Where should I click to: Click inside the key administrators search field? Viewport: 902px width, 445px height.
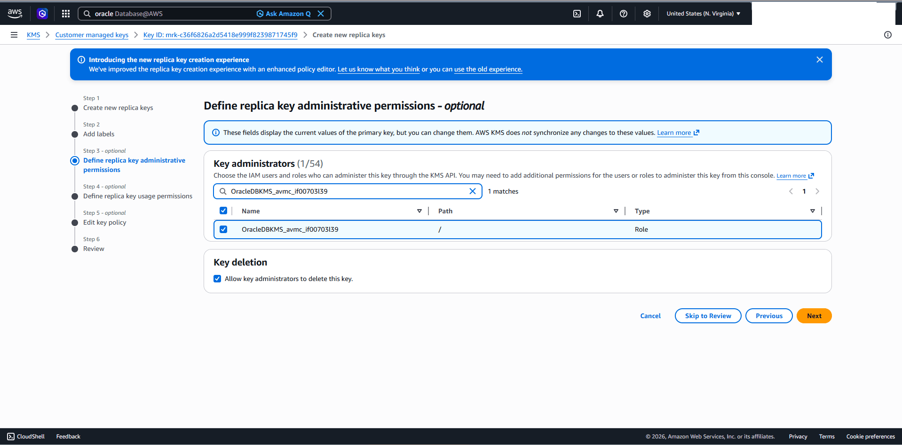click(348, 191)
